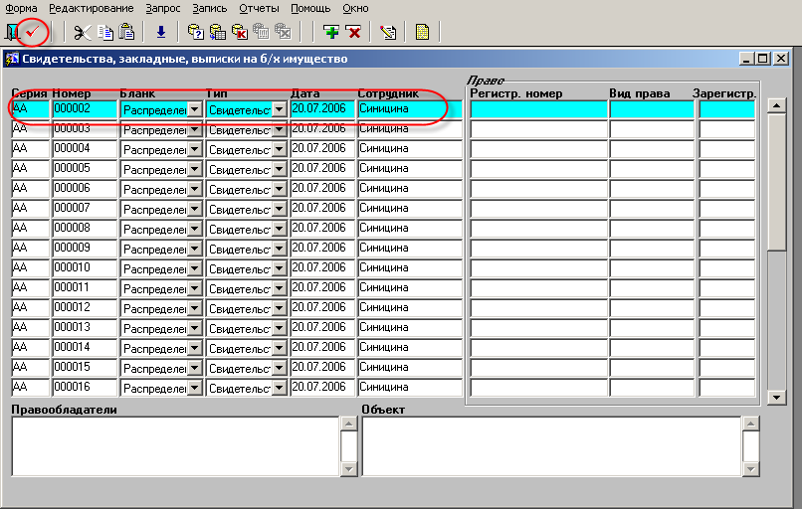Expand the Бланк dropdown for row 000016
The image size is (802, 509).
click(x=194, y=389)
